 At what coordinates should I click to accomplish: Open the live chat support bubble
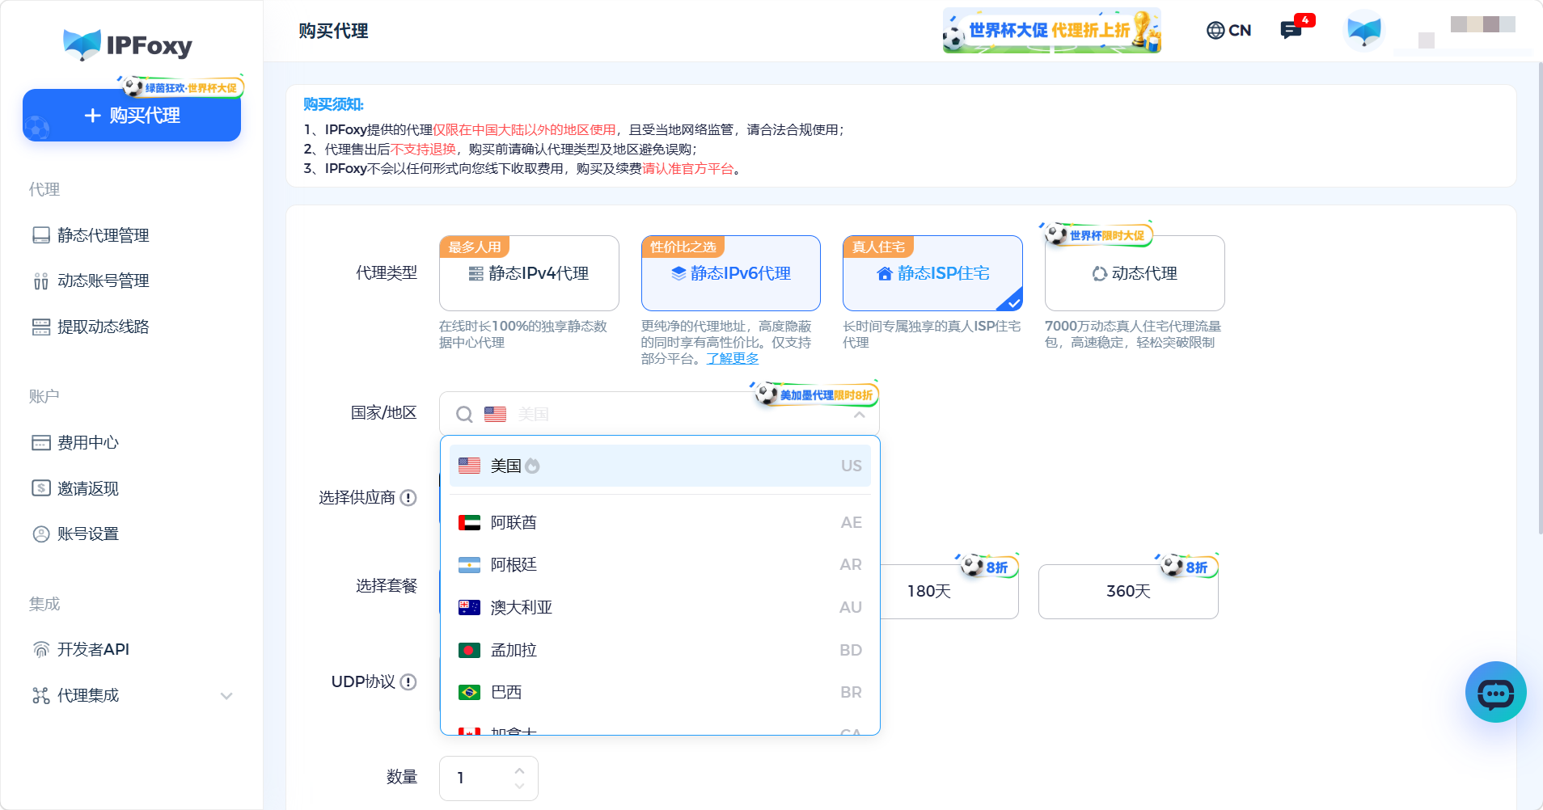point(1495,692)
